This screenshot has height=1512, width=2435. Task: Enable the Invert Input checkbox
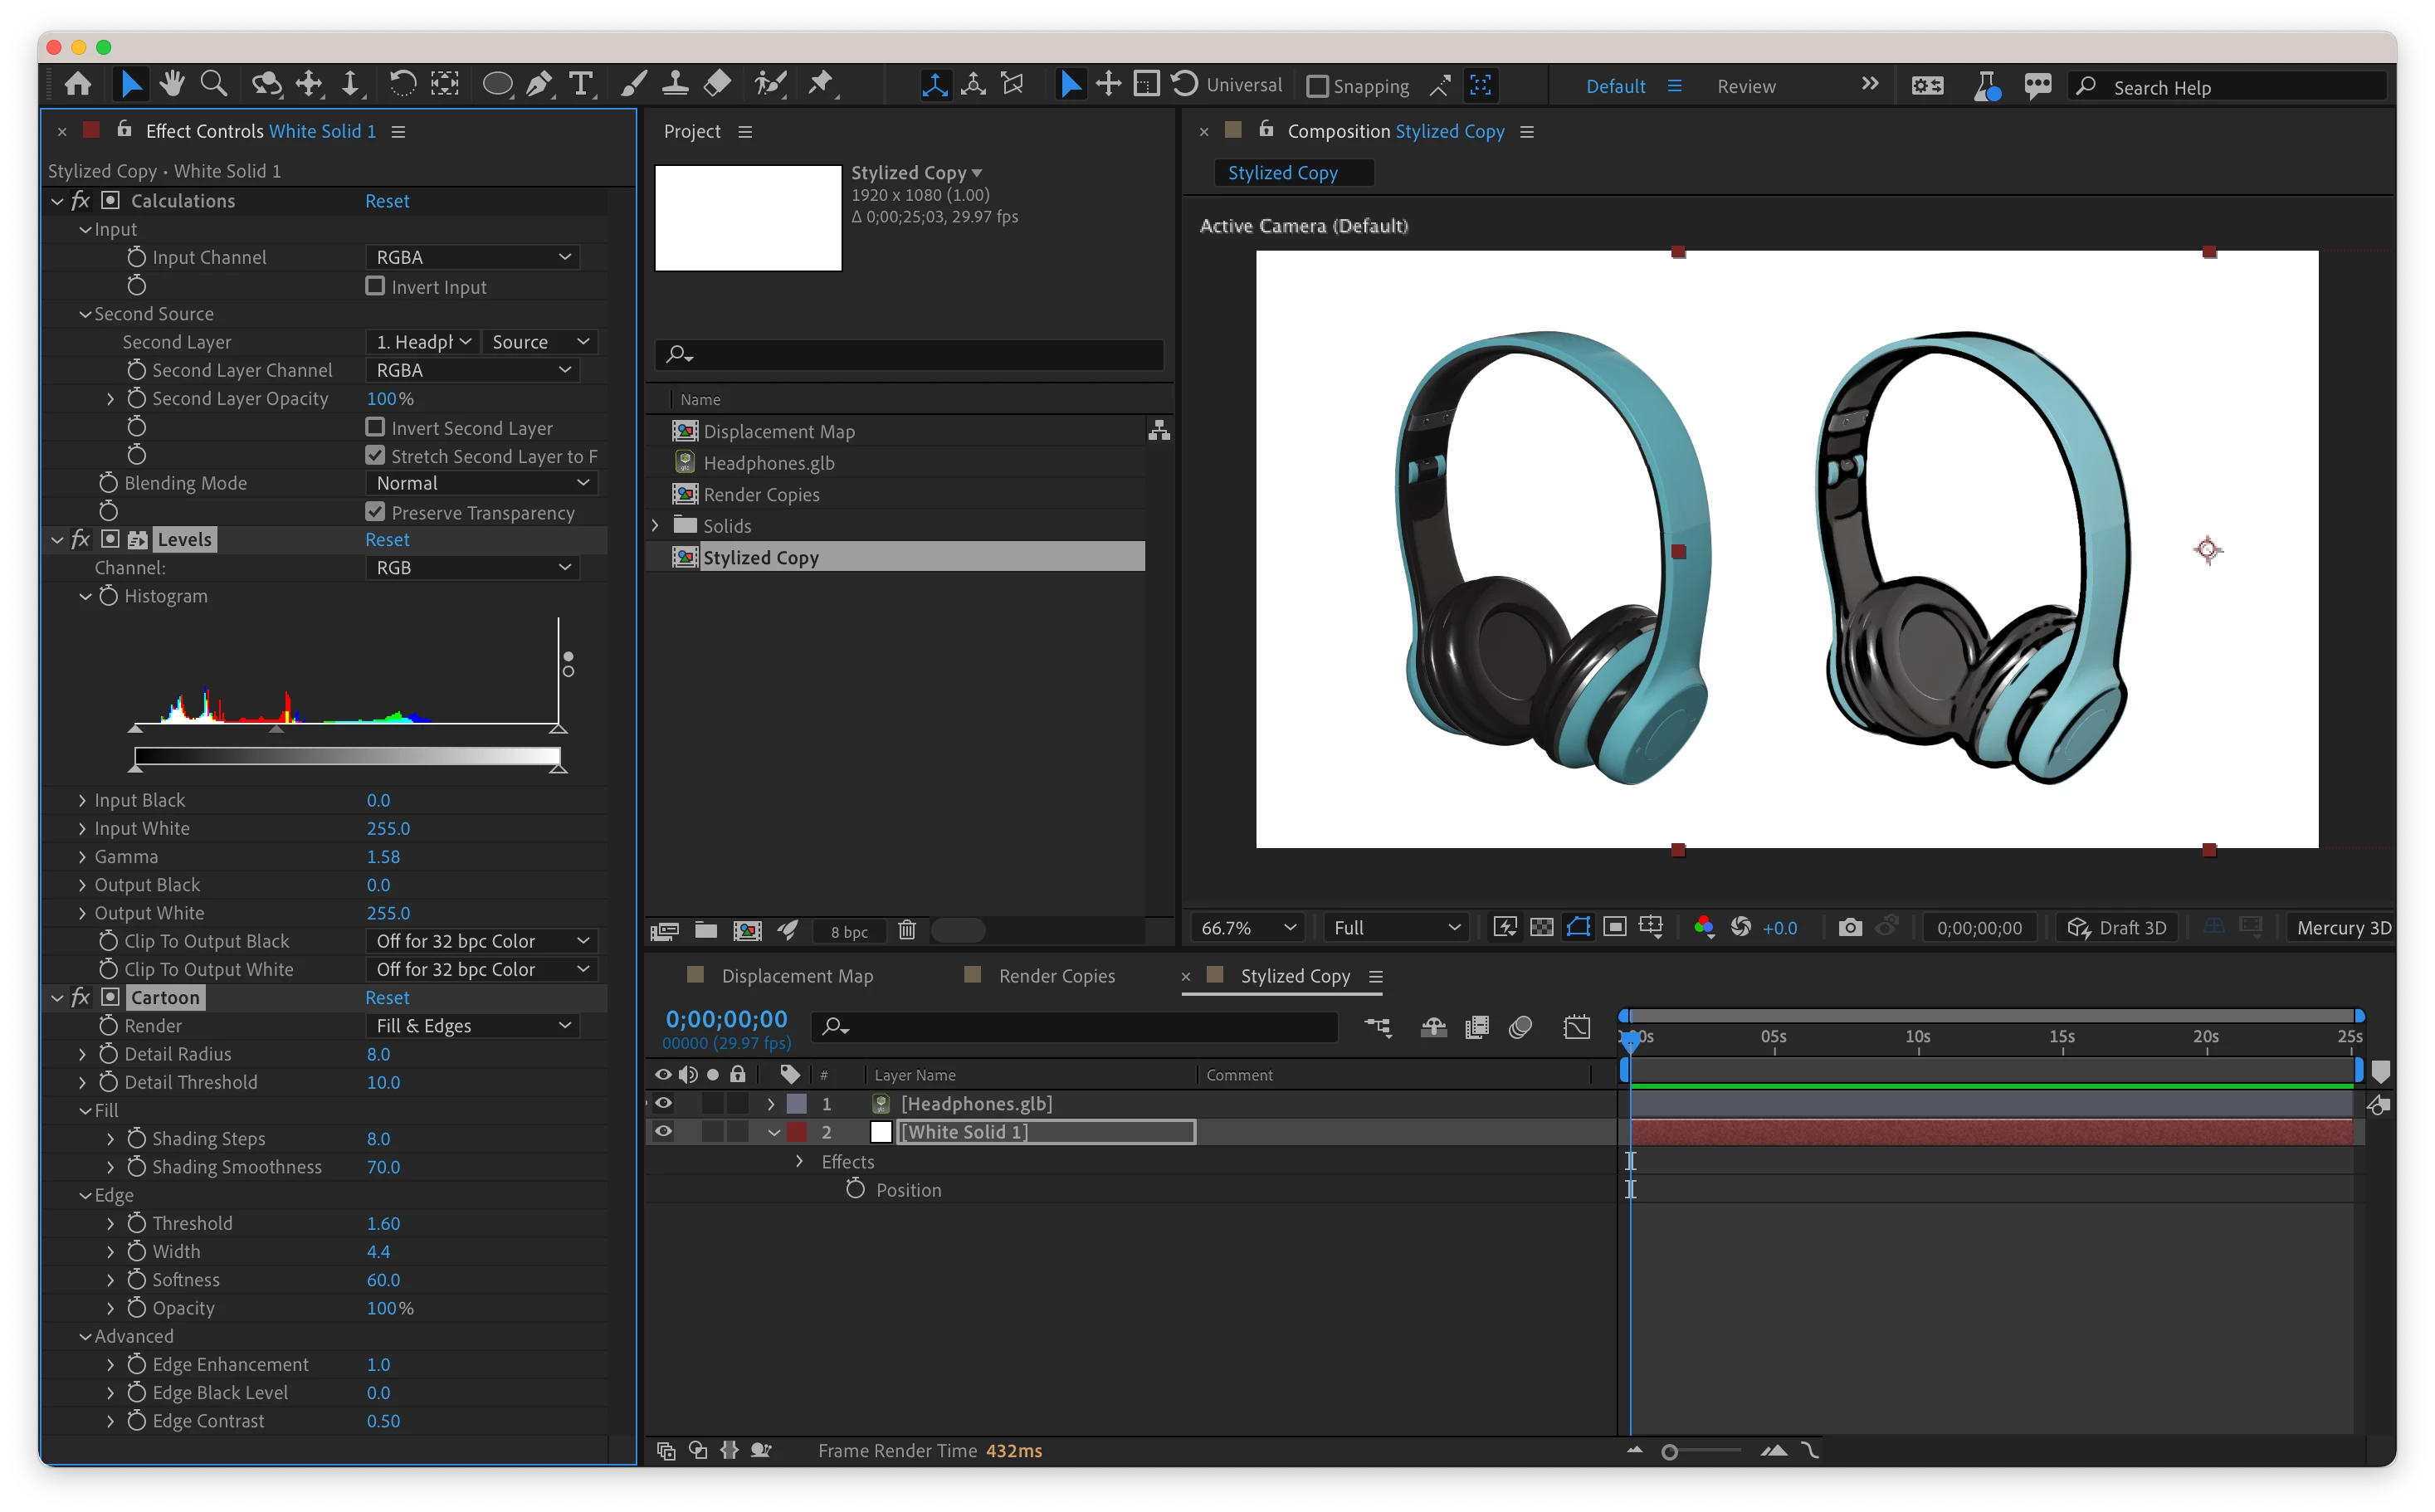[376, 287]
